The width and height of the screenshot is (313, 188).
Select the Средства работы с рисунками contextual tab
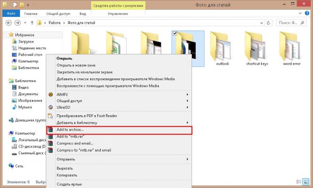coord(118,6)
